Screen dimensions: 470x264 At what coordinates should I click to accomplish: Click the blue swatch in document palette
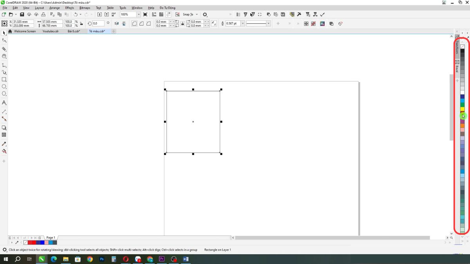[x=42, y=242]
